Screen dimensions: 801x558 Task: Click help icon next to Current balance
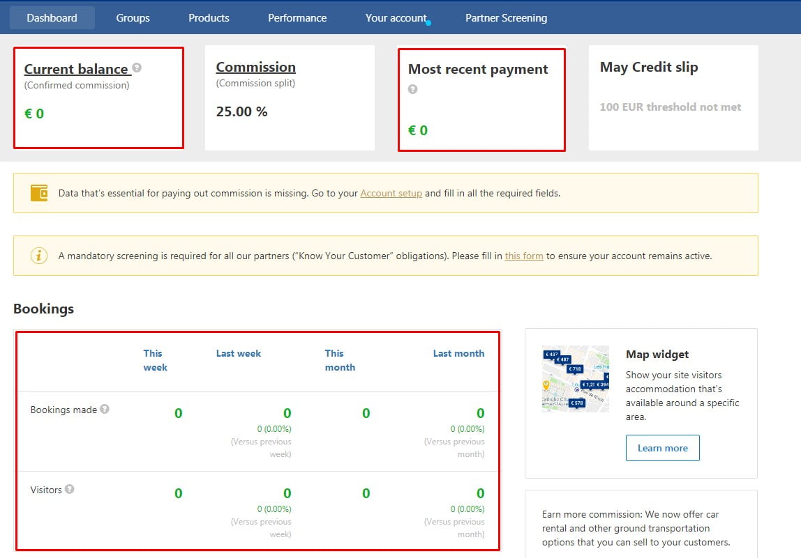137,68
